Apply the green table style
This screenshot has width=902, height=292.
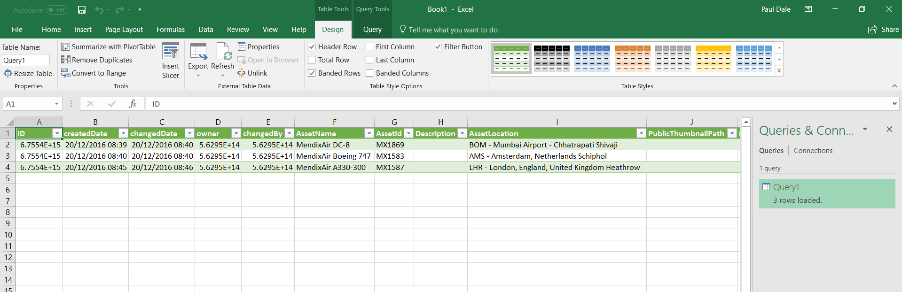[511, 58]
